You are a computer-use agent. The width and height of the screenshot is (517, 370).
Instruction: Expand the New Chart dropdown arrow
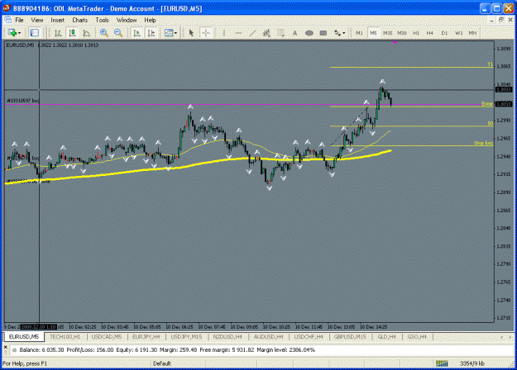tap(20, 33)
